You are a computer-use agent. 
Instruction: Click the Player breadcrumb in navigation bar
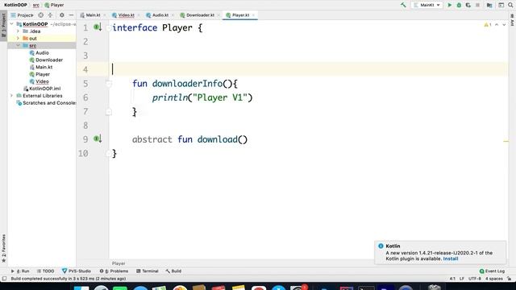54,5
